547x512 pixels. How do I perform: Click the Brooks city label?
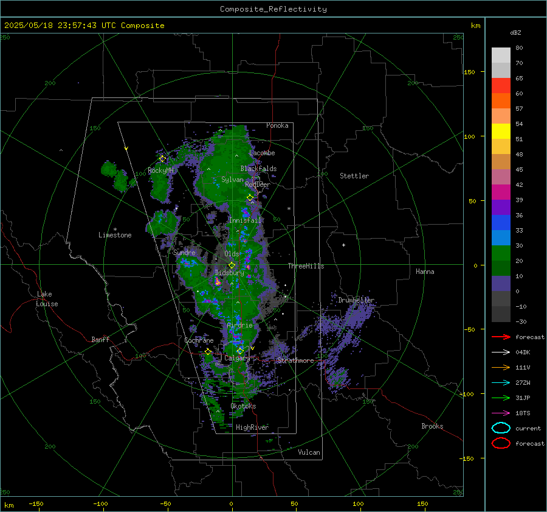[432, 426]
